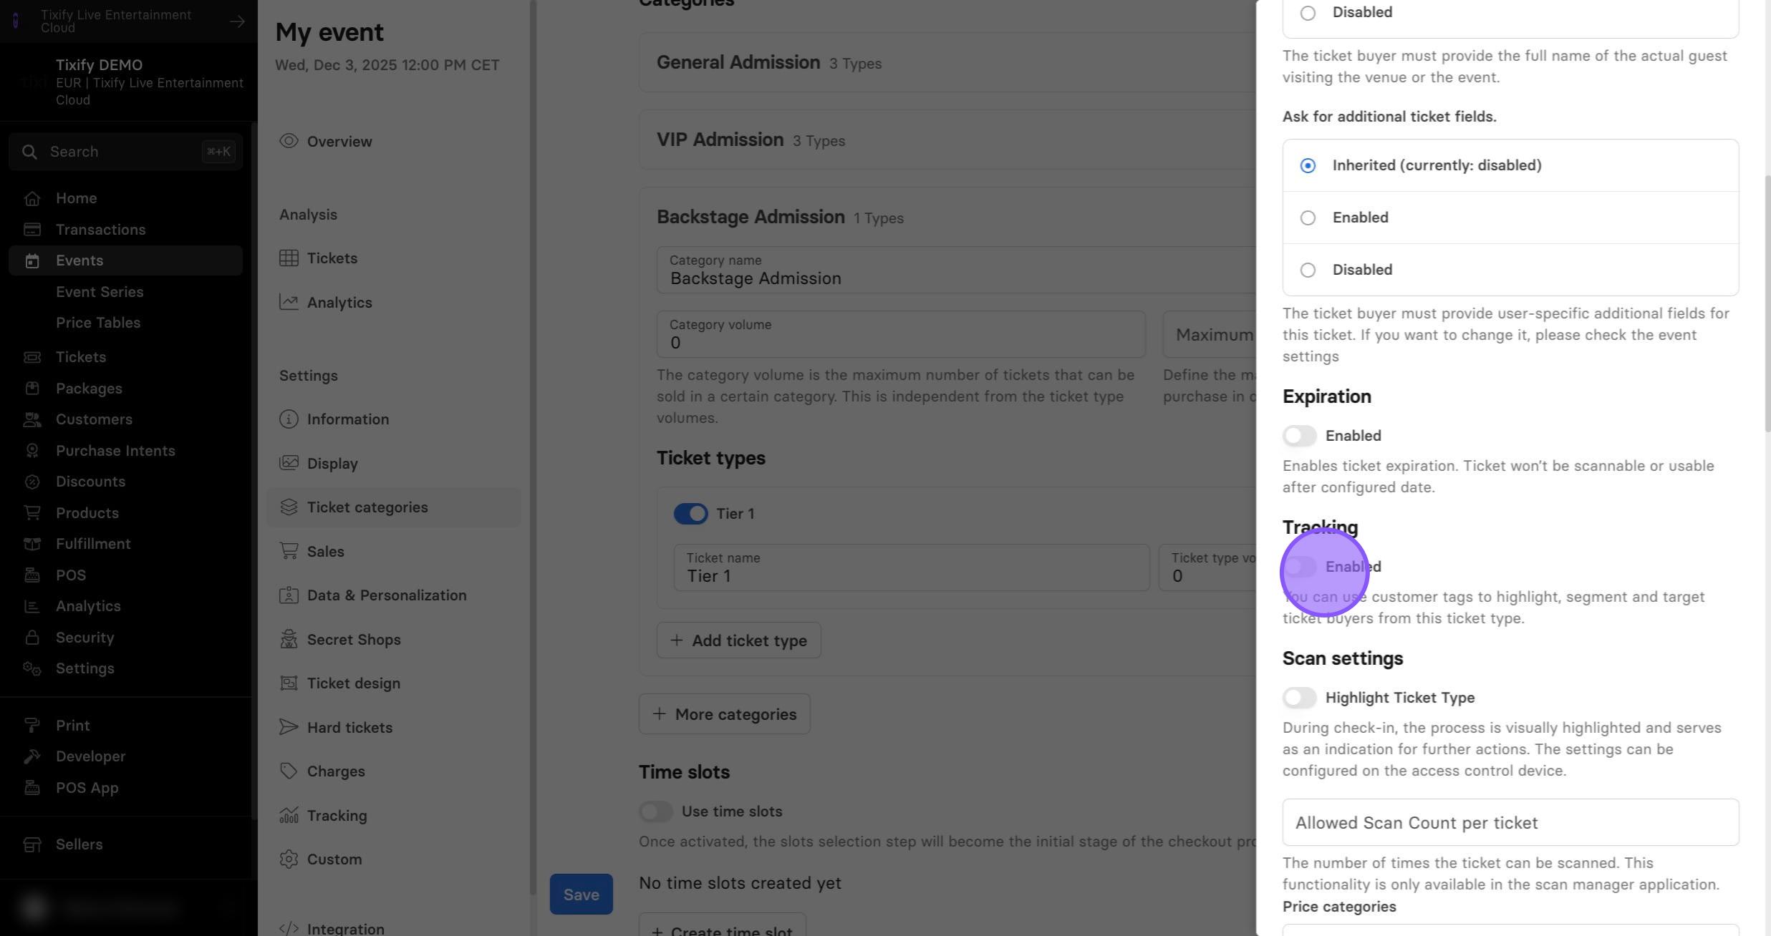This screenshot has width=1771, height=936.
Task: Click the Category name input field
Action: point(956,270)
